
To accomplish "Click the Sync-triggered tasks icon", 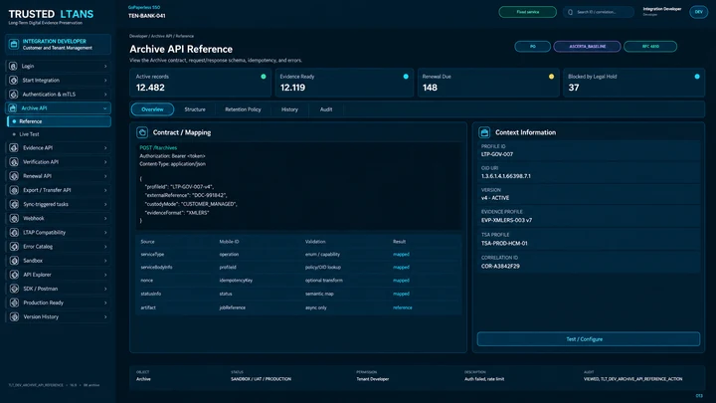I will pyautogui.click(x=14, y=204).
